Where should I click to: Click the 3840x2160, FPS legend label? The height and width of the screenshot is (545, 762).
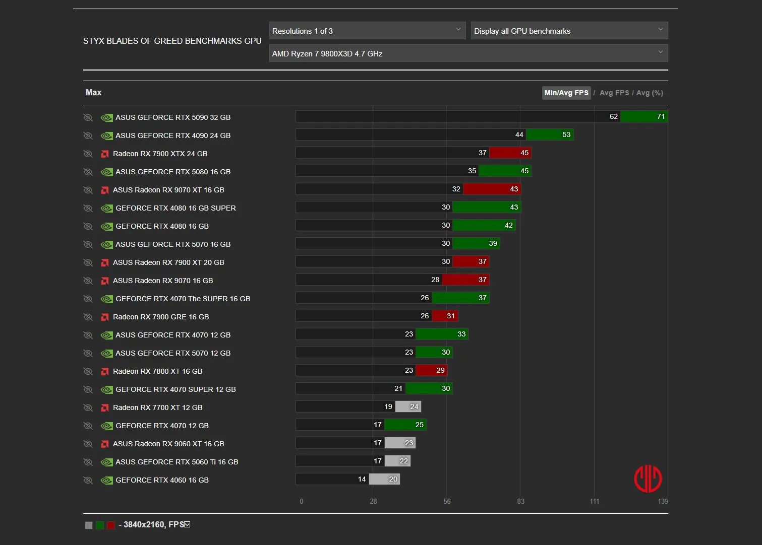click(x=154, y=524)
